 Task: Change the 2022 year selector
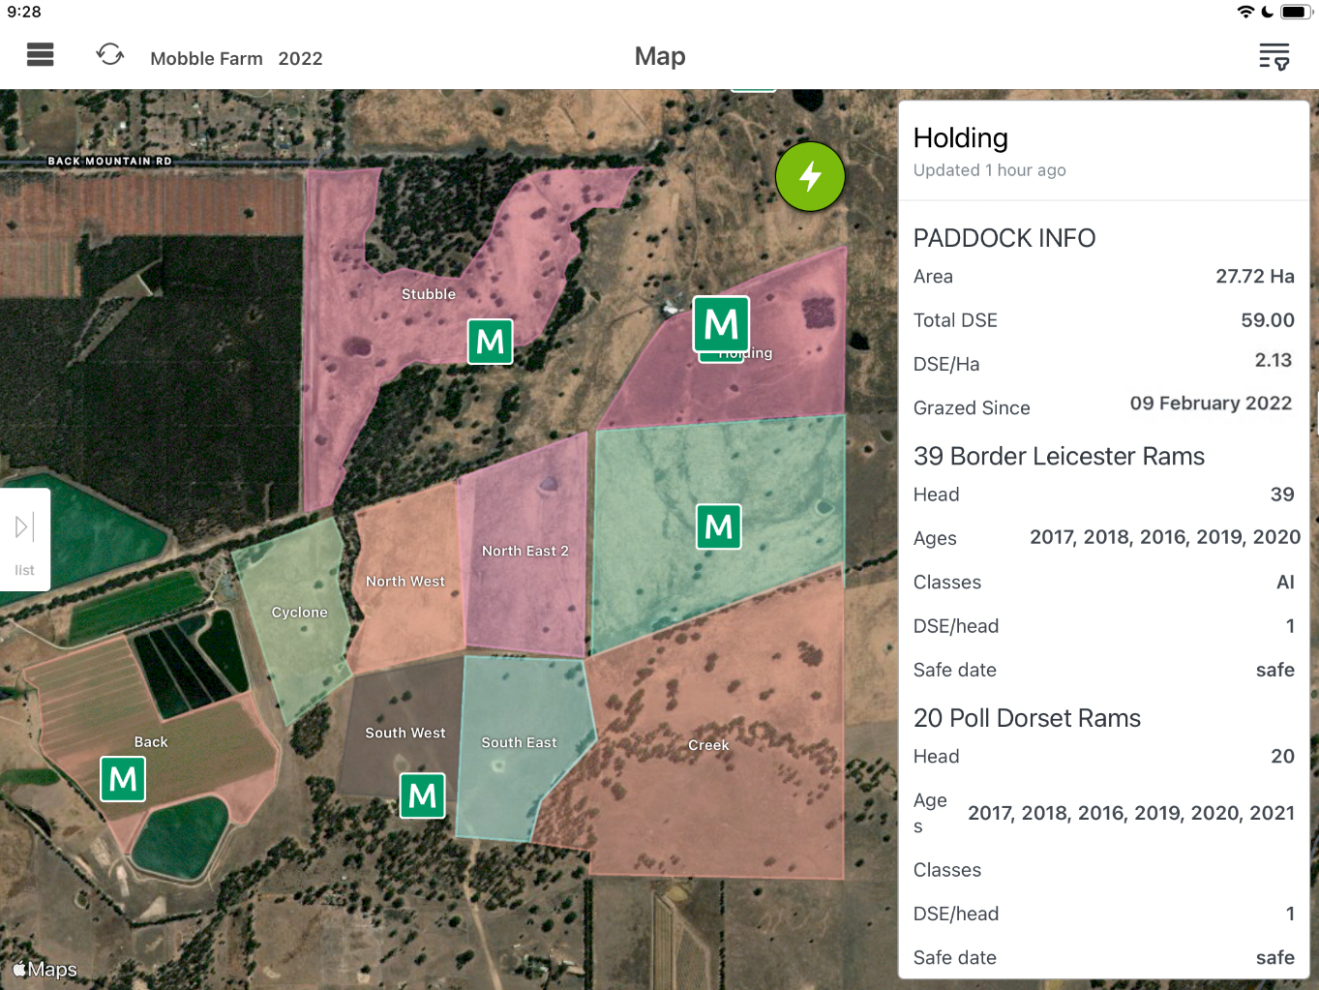click(300, 59)
